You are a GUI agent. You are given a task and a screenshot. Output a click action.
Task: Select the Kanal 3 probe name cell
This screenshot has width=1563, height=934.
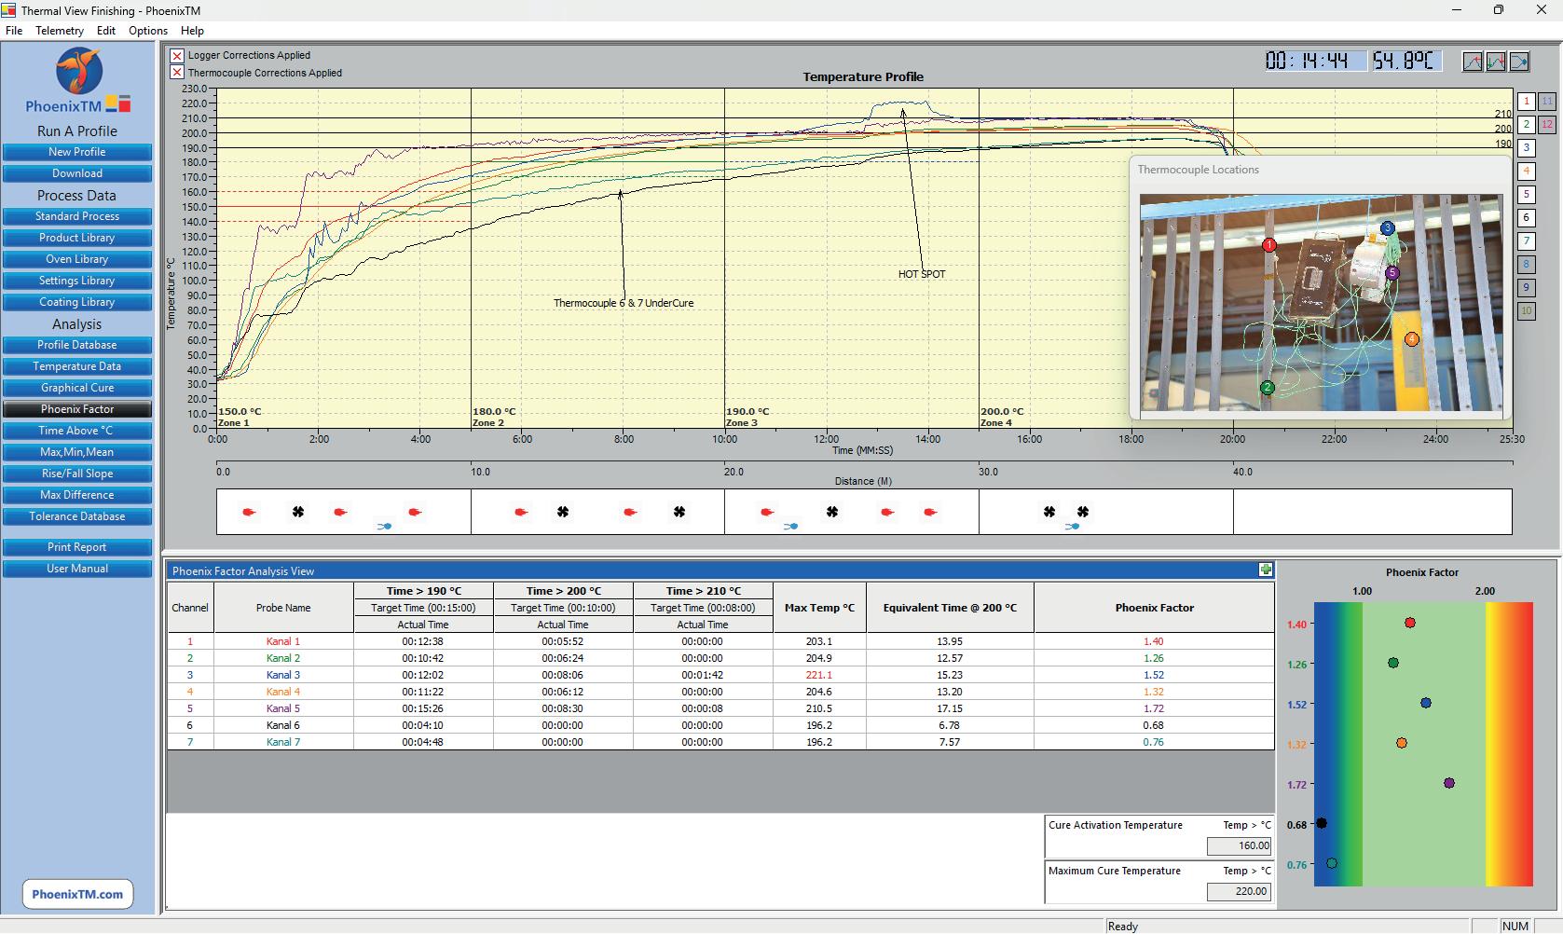point(283,675)
